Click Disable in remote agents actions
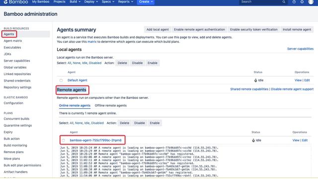 [x=140, y=123]
